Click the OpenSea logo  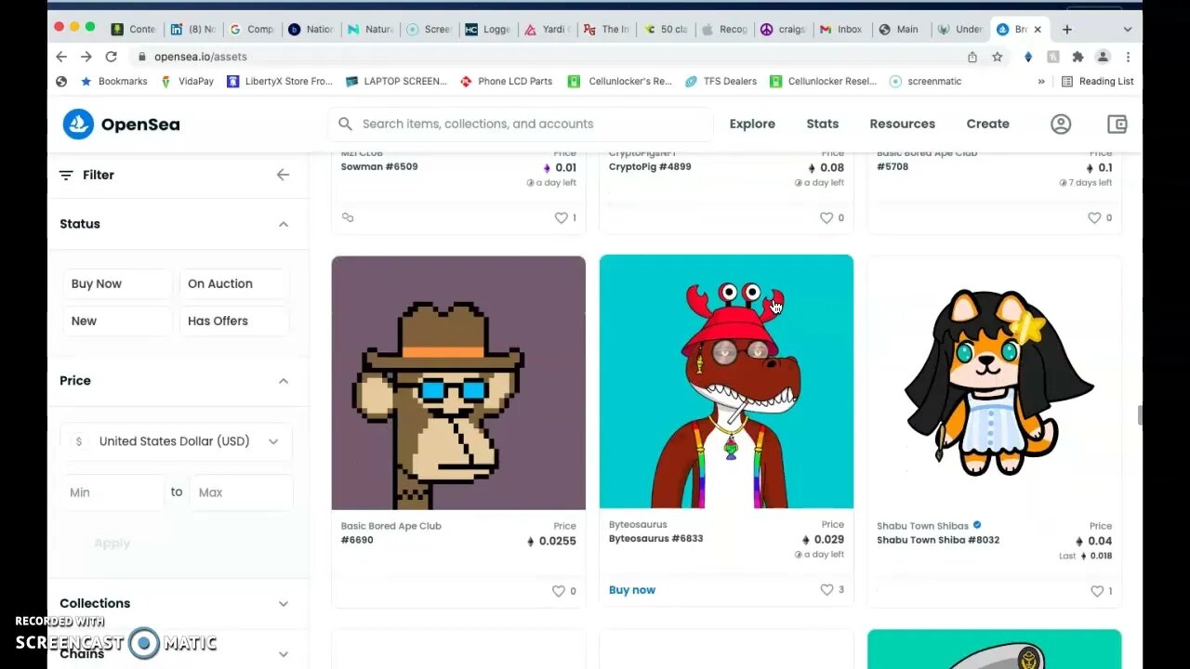pyautogui.click(x=121, y=124)
